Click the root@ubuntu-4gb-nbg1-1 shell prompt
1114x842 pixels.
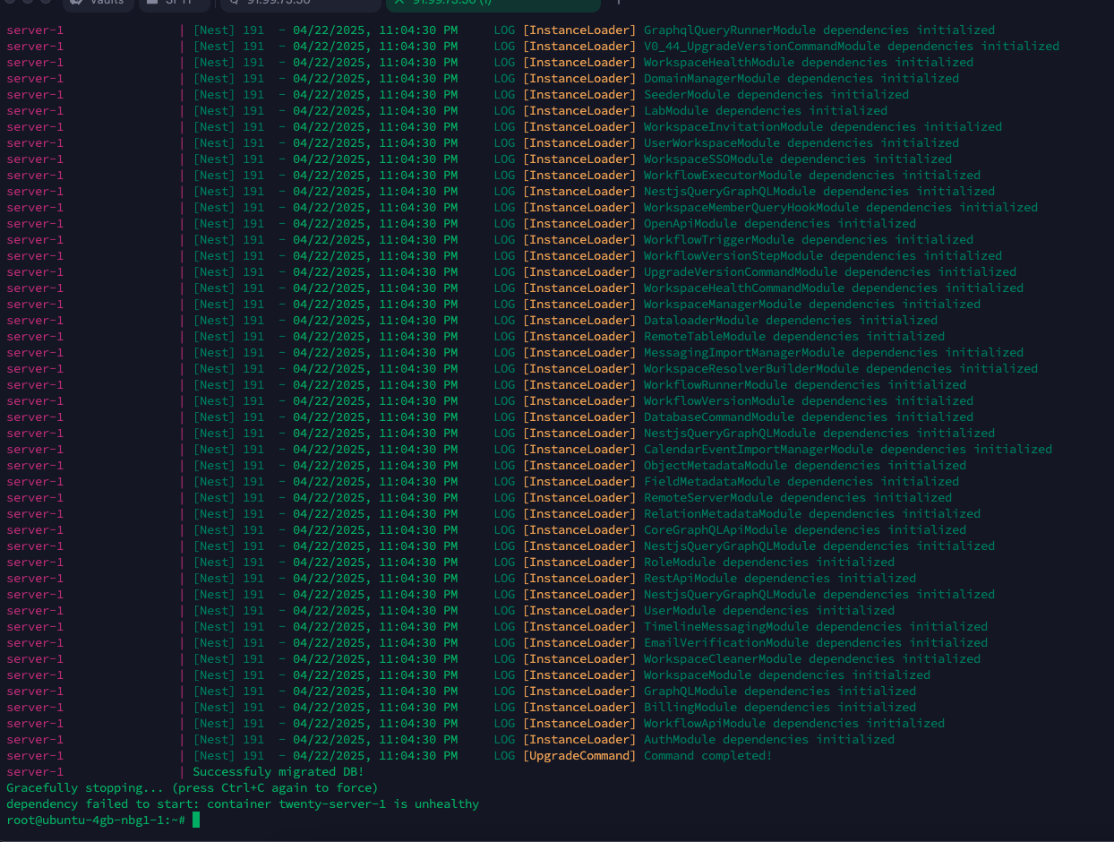click(x=96, y=821)
